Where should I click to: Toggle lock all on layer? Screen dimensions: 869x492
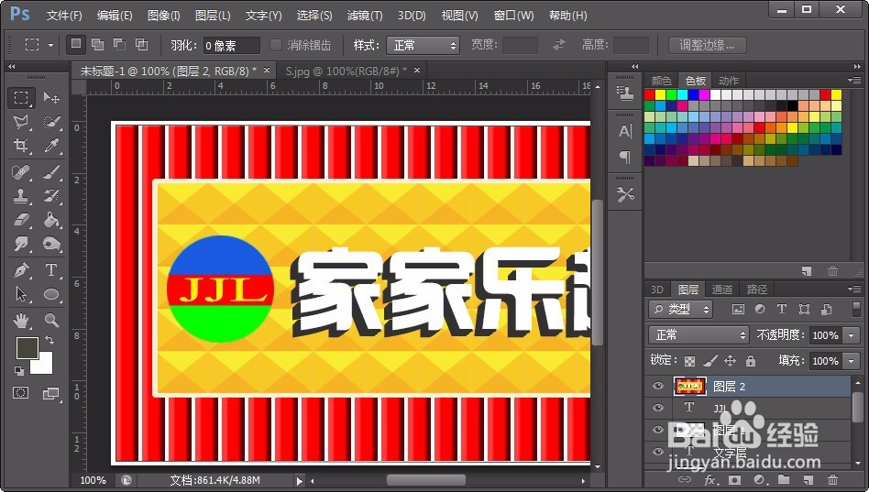pyautogui.click(x=751, y=361)
